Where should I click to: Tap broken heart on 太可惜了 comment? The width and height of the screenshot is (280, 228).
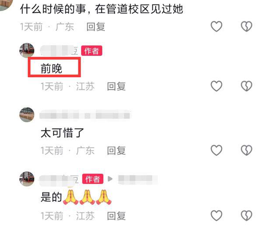(x=246, y=150)
